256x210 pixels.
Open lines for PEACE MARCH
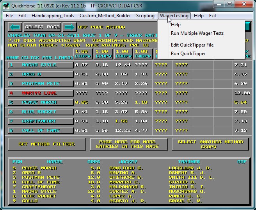(x=41, y=102)
